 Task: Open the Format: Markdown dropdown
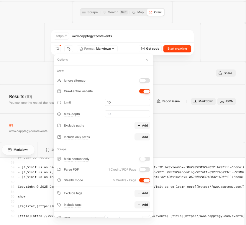[x=97, y=48]
